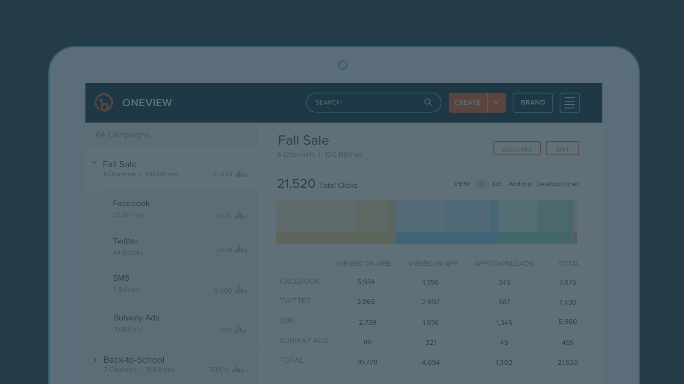Viewport: 684px width, 384px height.
Task: Expand the Back-to-School campaign chevron
Action: 95,360
